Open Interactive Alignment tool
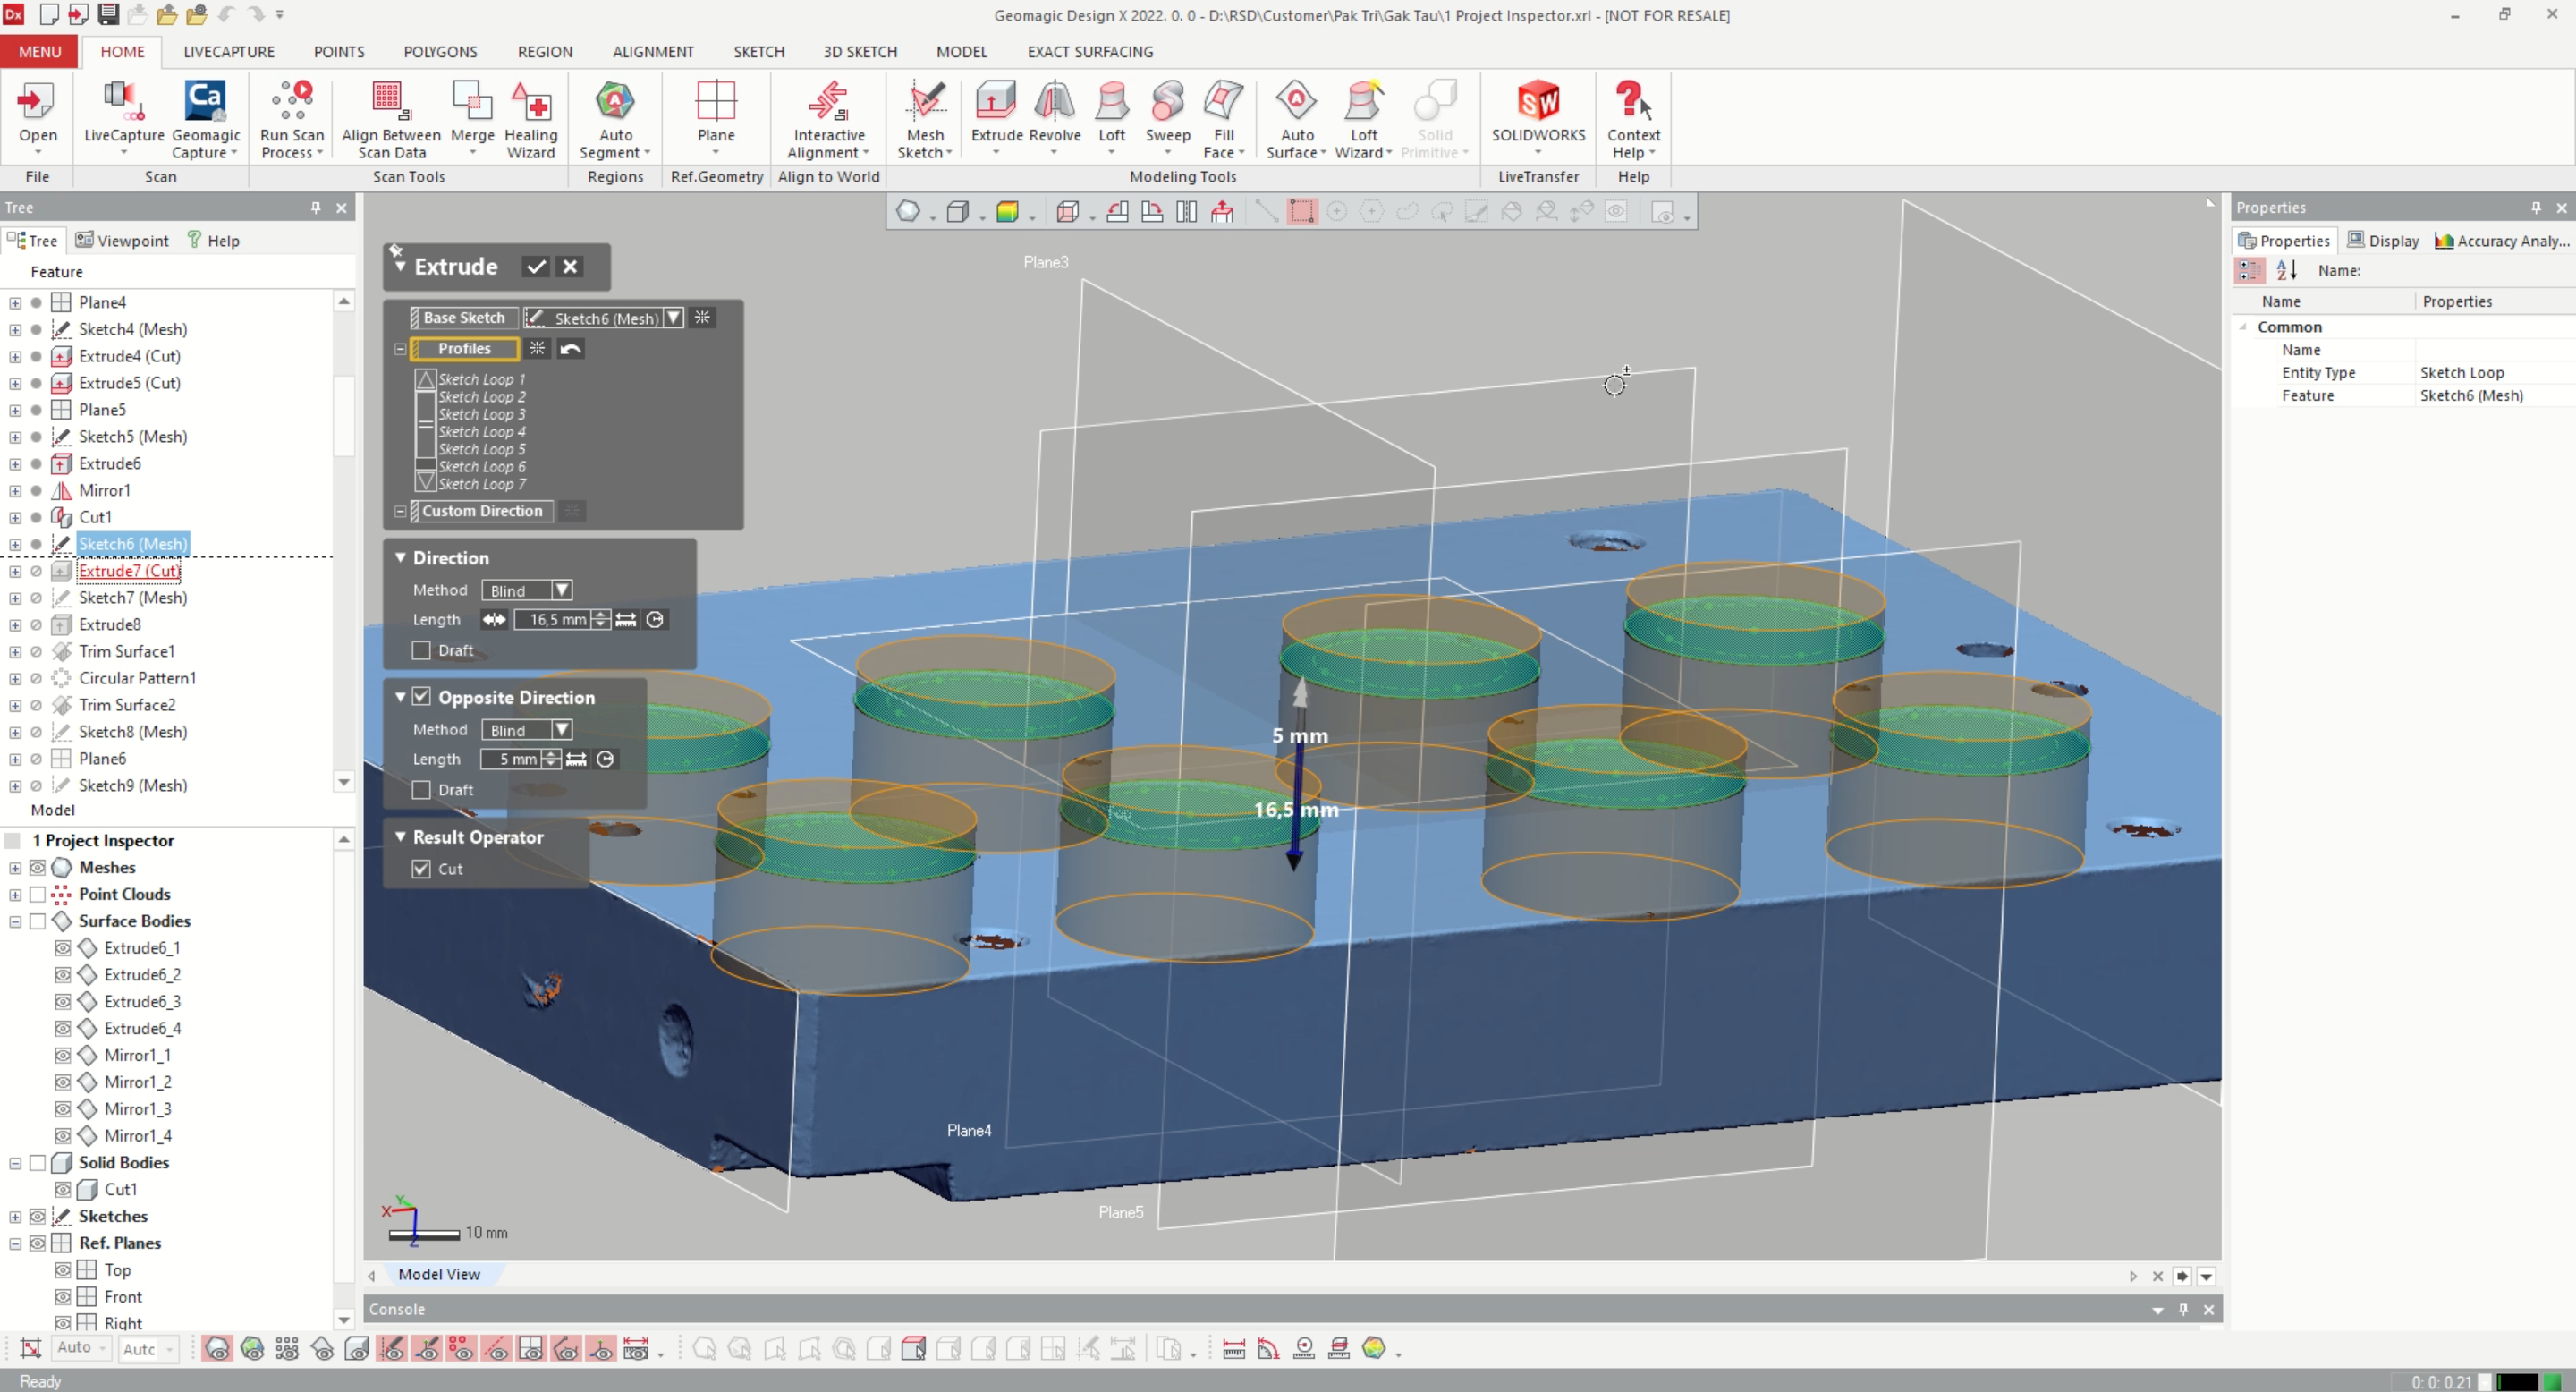The width and height of the screenshot is (2576, 1392). point(828,118)
